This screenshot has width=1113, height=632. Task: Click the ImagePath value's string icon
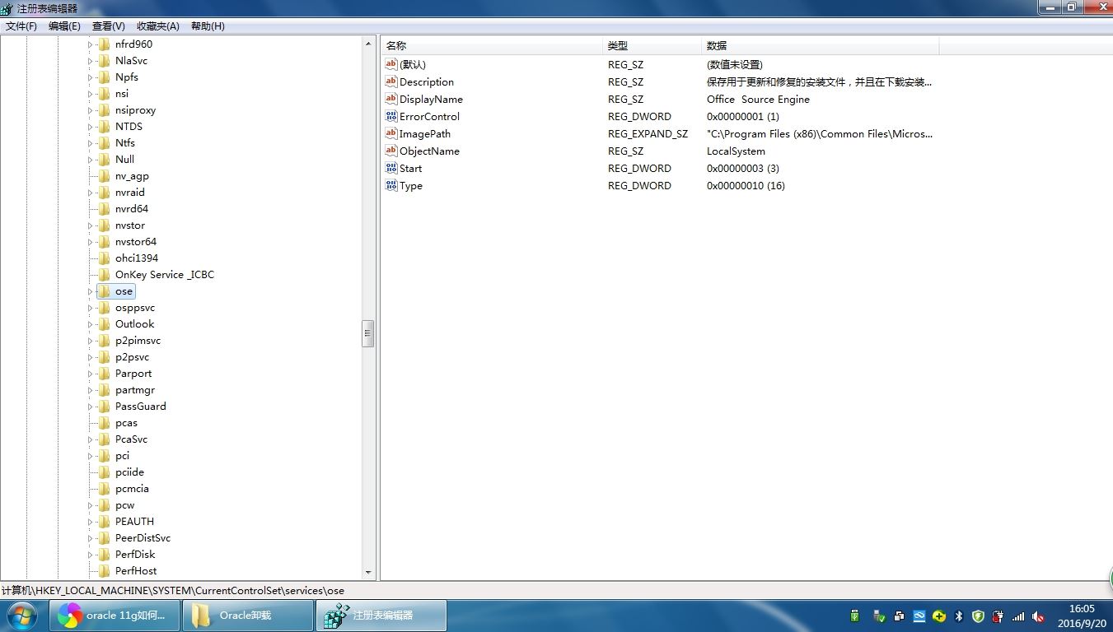(391, 133)
